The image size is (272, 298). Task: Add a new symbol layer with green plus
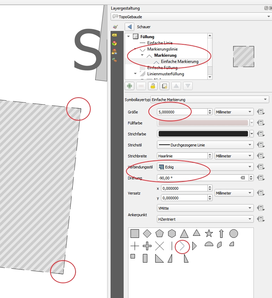[x=129, y=86]
